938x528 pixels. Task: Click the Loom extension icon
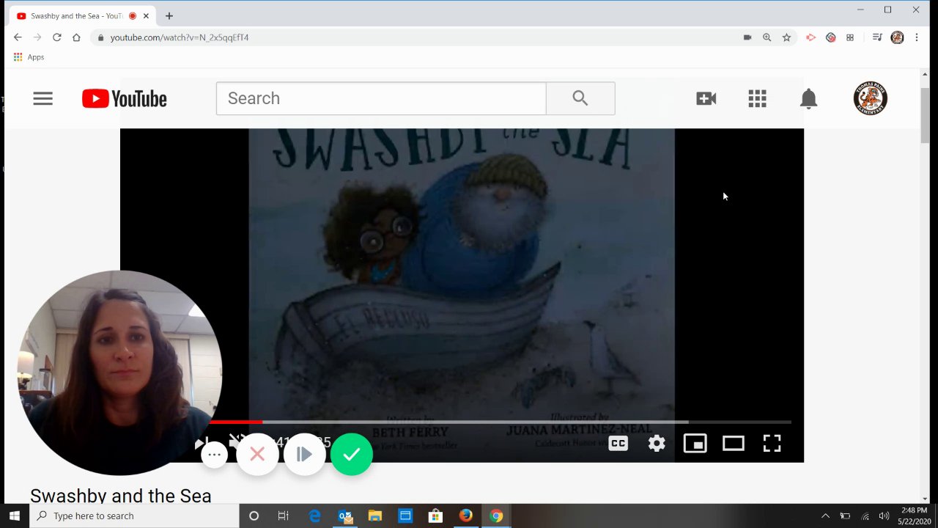pos(830,37)
